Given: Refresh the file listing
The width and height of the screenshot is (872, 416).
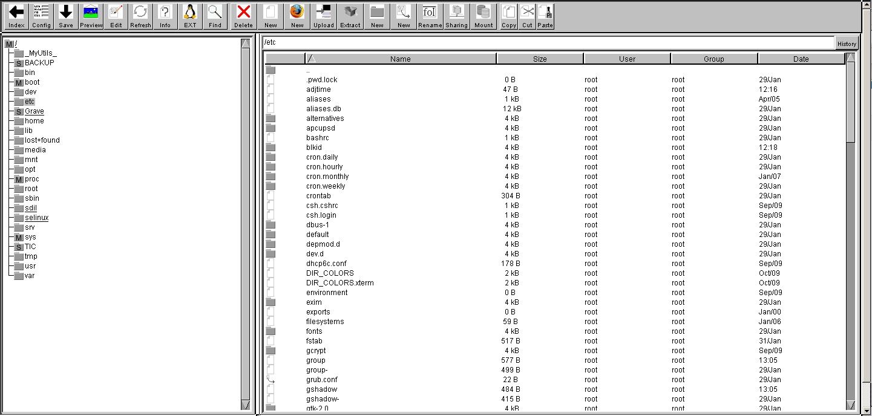Looking at the screenshot, I should tap(140, 16).
